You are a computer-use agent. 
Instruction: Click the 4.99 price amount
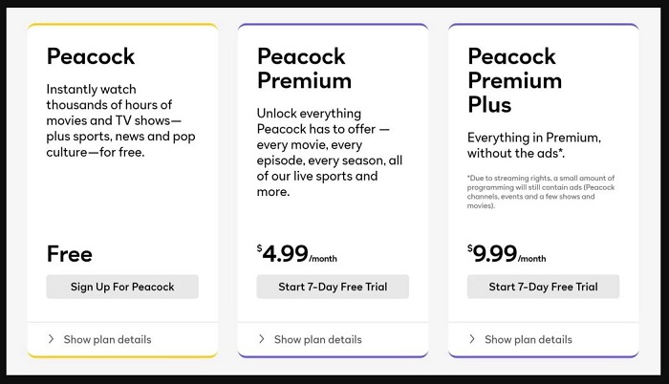pyautogui.click(x=285, y=254)
